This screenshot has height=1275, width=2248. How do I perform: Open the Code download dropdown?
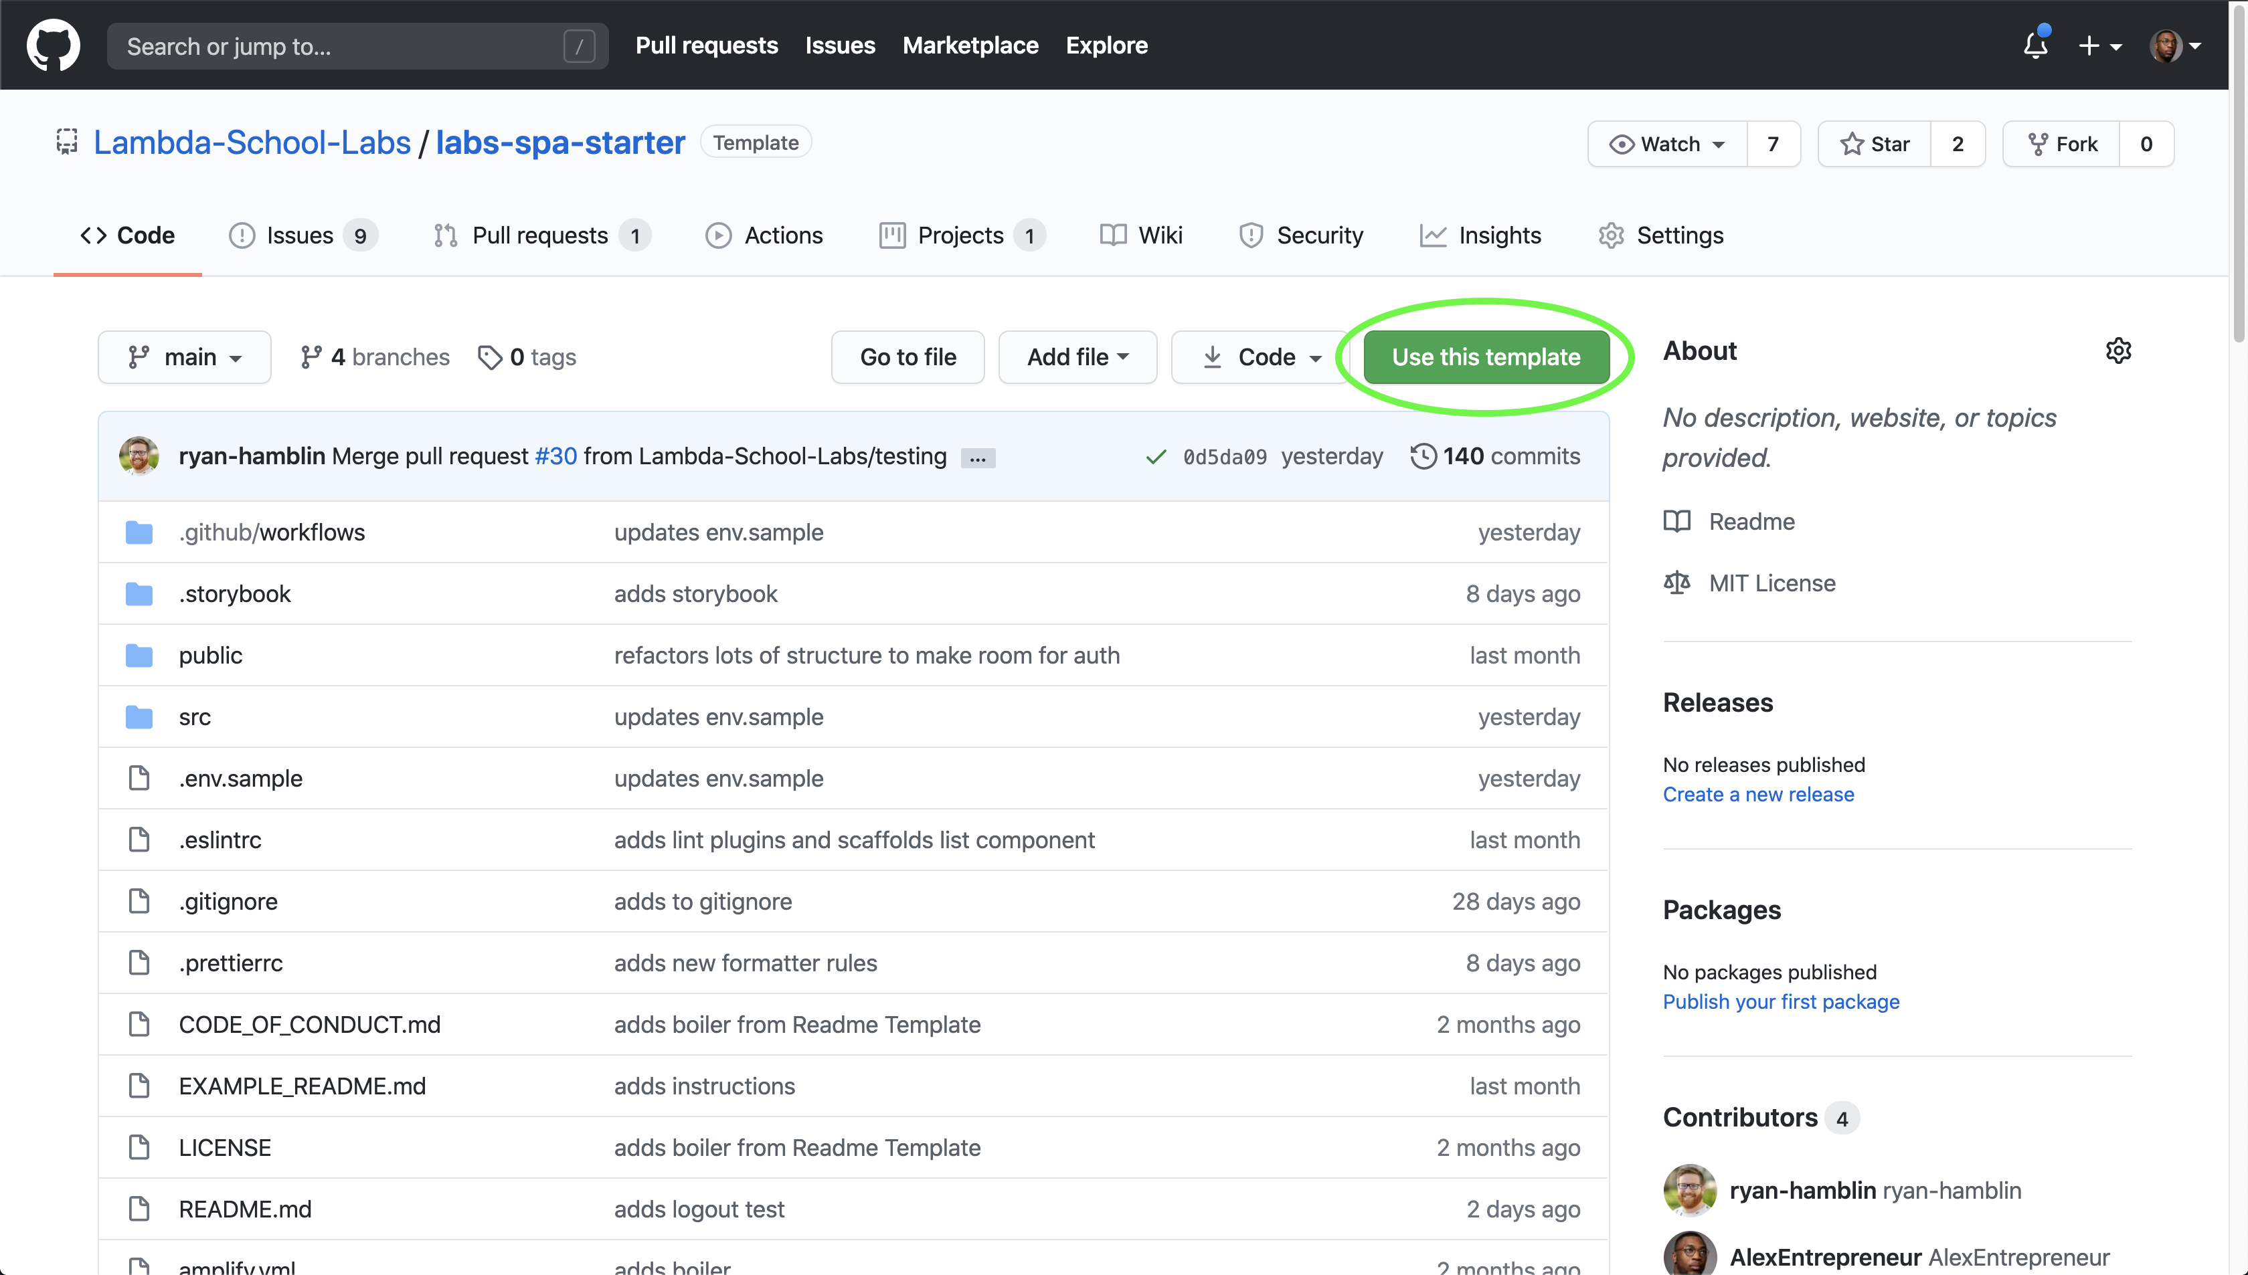pyautogui.click(x=1262, y=357)
